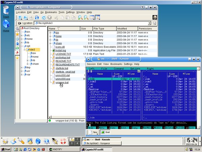This screenshot has height=152, width=202.
Task: Open the Trash desktop icon
Action: point(6,11)
